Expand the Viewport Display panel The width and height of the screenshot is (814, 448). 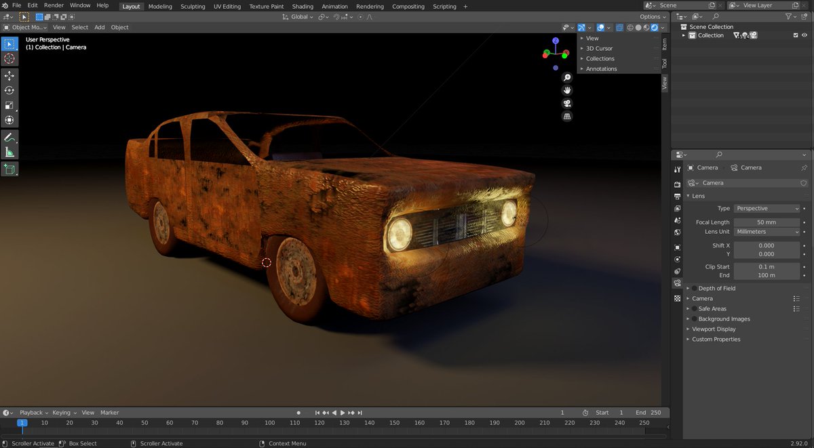(x=713, y=329)
